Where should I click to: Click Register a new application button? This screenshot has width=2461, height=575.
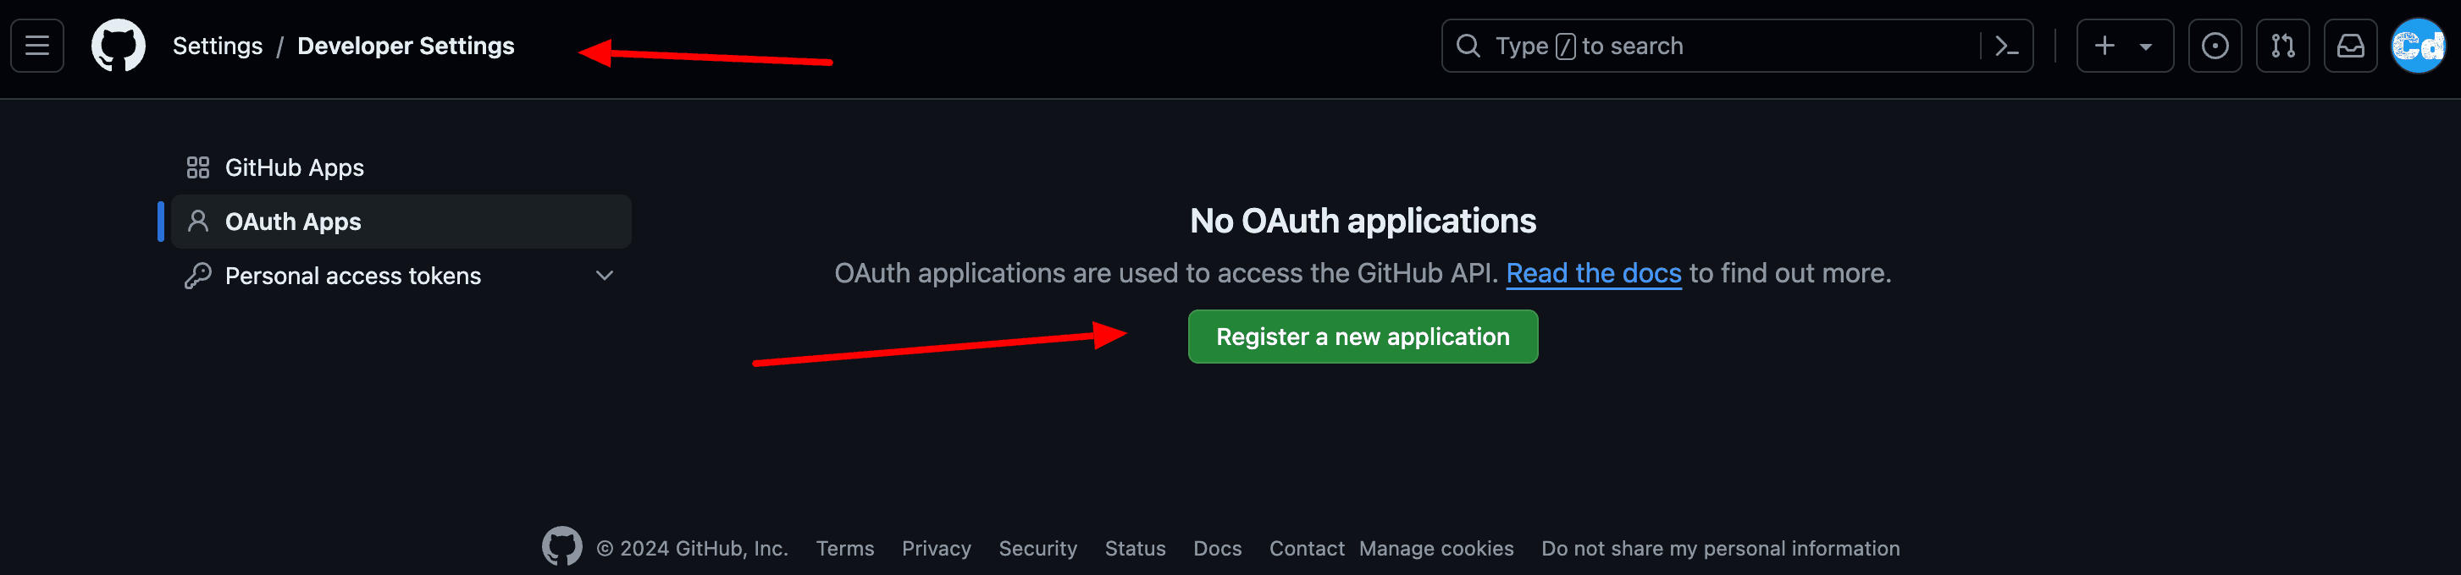1363,337
